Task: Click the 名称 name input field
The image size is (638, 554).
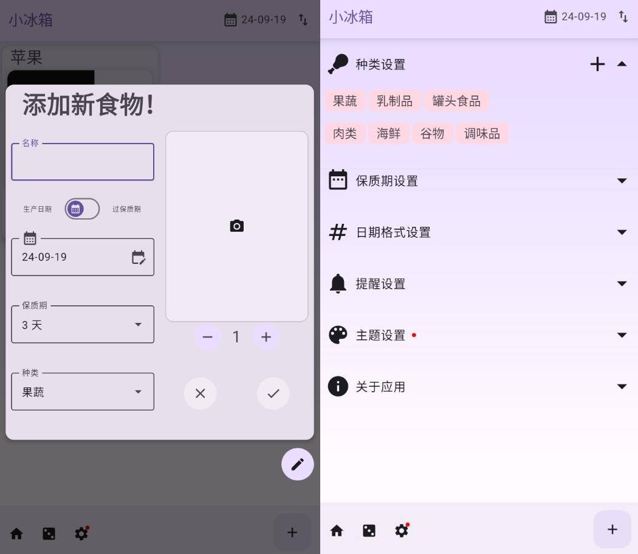Action: coord(82,161)
